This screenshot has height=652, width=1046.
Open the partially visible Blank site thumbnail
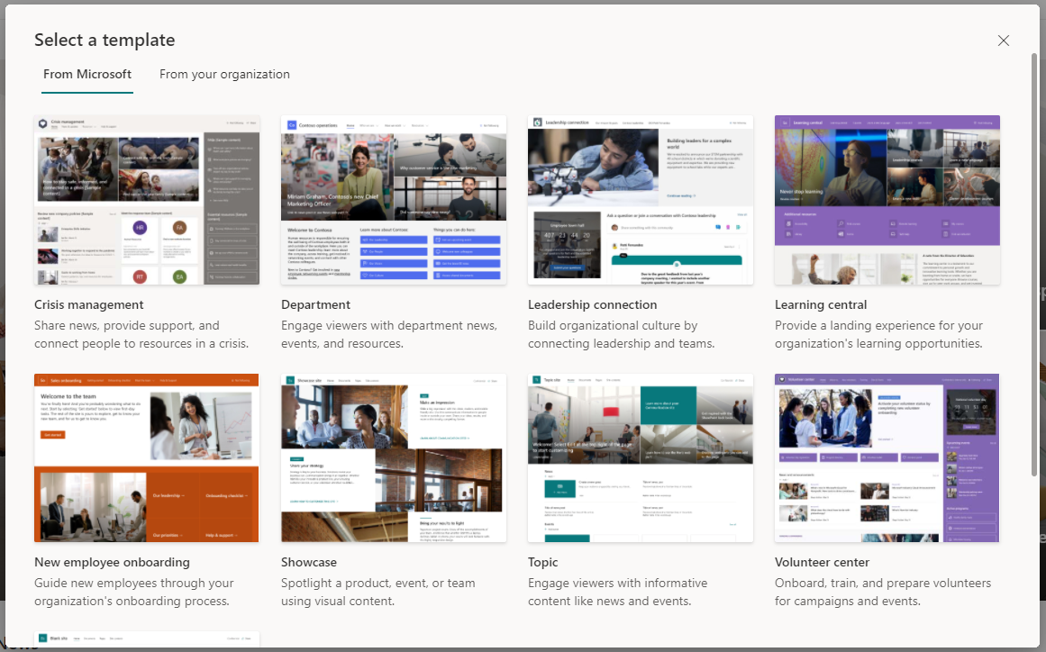(x=147, y=639)
